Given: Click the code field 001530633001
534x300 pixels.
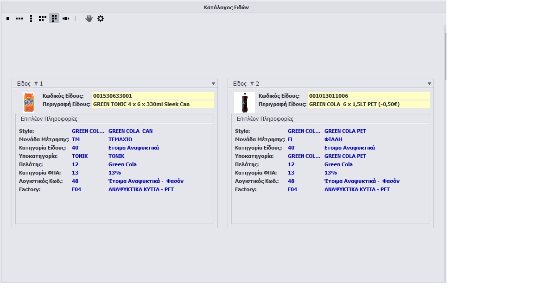Looking at the screenshot, I should pyautogui.click(x=153, y=96).
